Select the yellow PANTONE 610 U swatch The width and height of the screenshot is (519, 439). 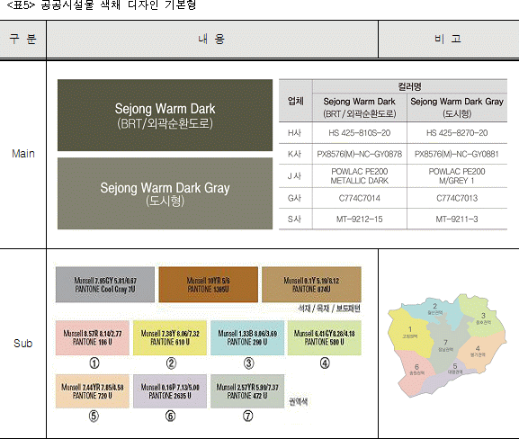[170, 337]
